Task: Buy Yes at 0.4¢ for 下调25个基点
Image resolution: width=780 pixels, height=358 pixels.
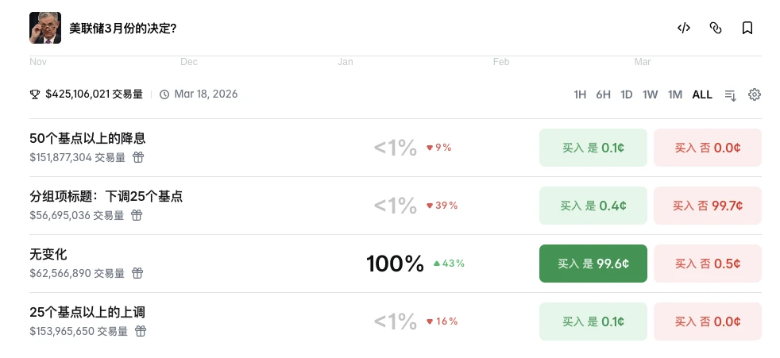Action: point(593,206)
